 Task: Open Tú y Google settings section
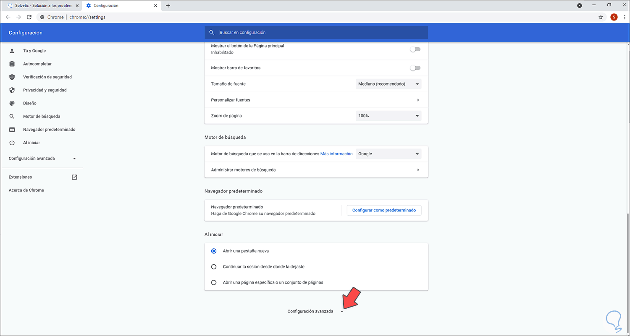(x=34, y=51)
